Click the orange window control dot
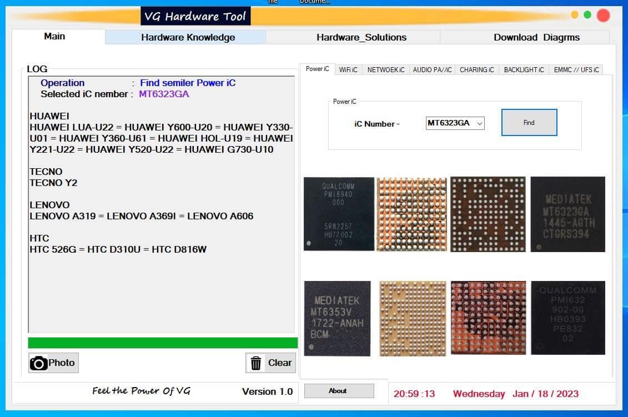This screenshot has height=417, width=628. 574,15
